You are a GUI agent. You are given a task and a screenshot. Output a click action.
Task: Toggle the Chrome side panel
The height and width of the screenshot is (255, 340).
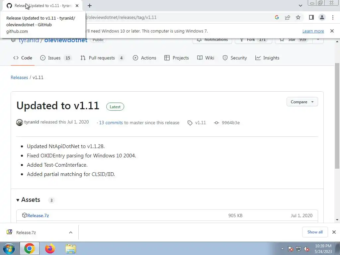pyautogui.click(x=311, y=17)
